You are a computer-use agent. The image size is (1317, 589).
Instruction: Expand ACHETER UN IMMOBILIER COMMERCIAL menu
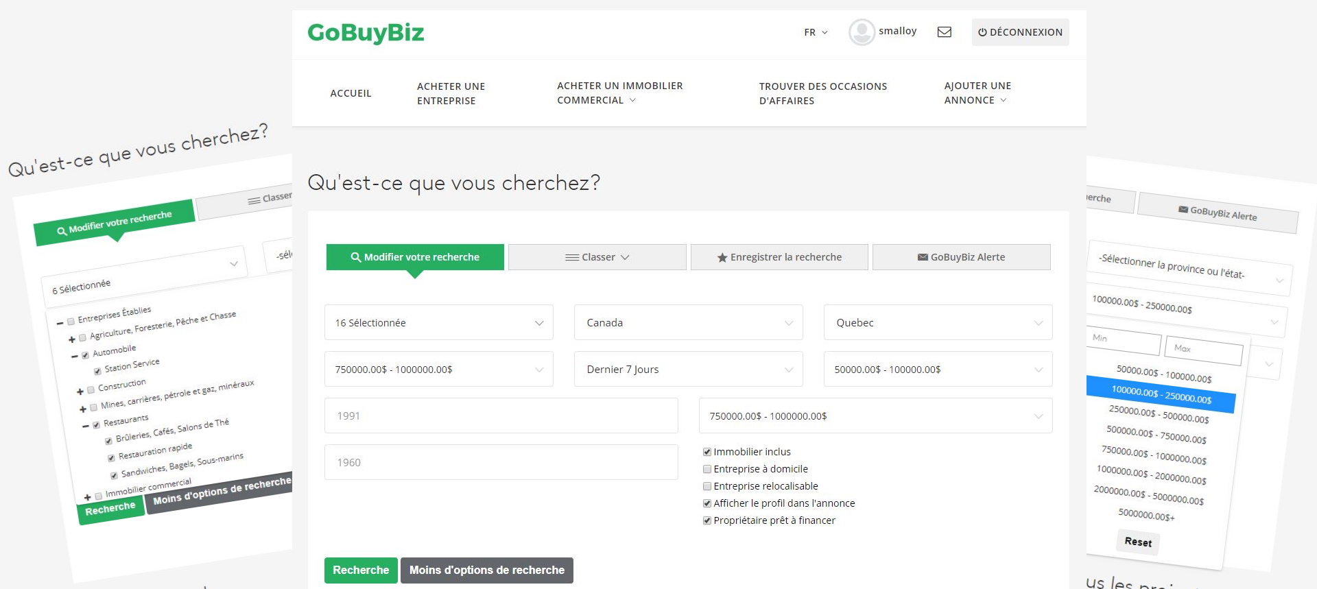(619, 93)
